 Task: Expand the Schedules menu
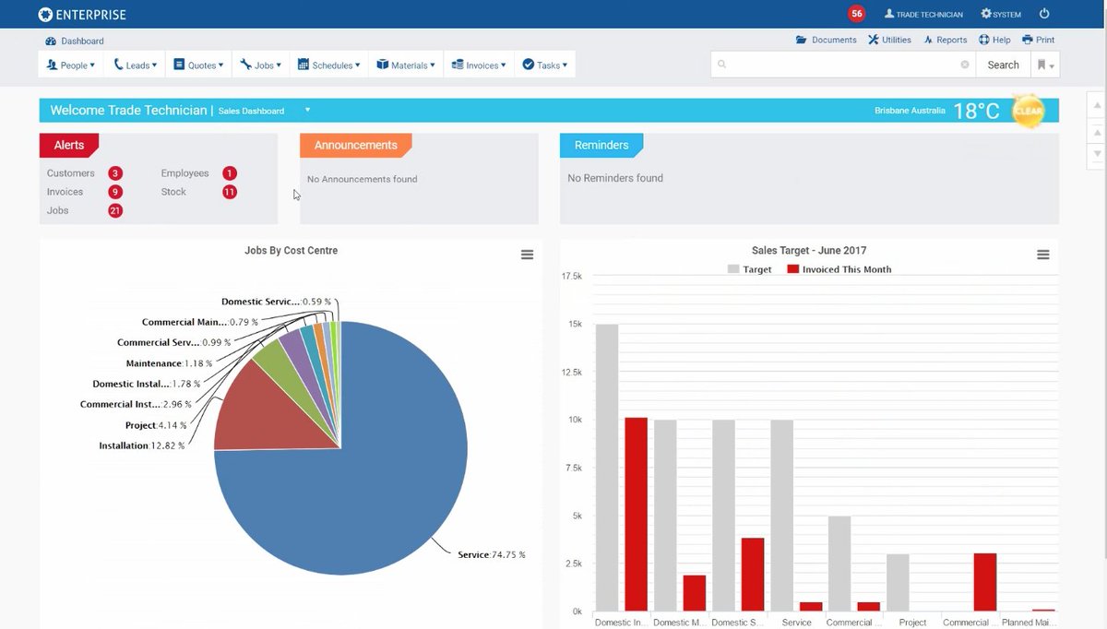click(x=329, y=65)
